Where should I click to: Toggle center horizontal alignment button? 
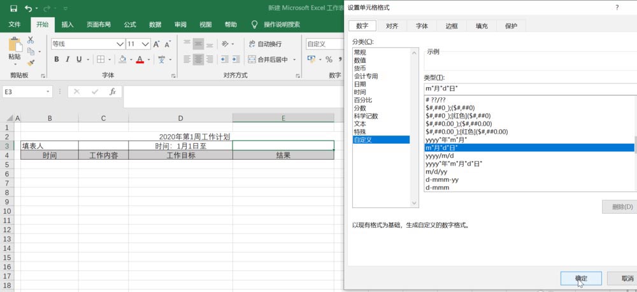[198, 60]
